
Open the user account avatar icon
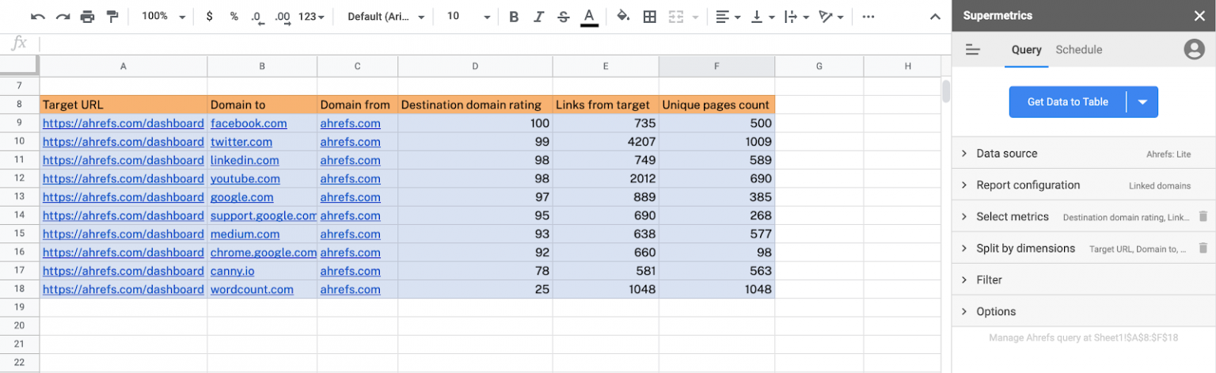coord(1193,50)
